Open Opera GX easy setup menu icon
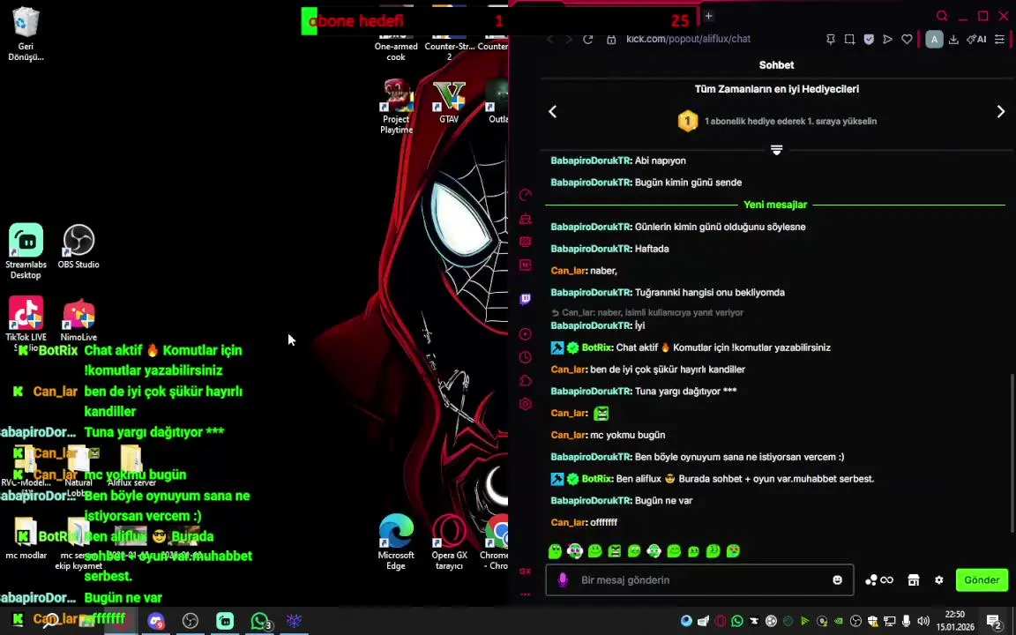 [x=1000, y=40]
